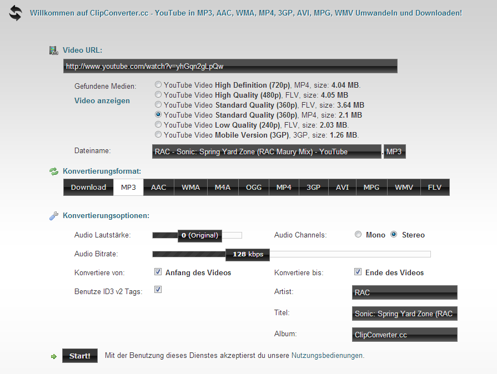Switch to the AAC format tab
497x374 pixels.
coord(158,188)
